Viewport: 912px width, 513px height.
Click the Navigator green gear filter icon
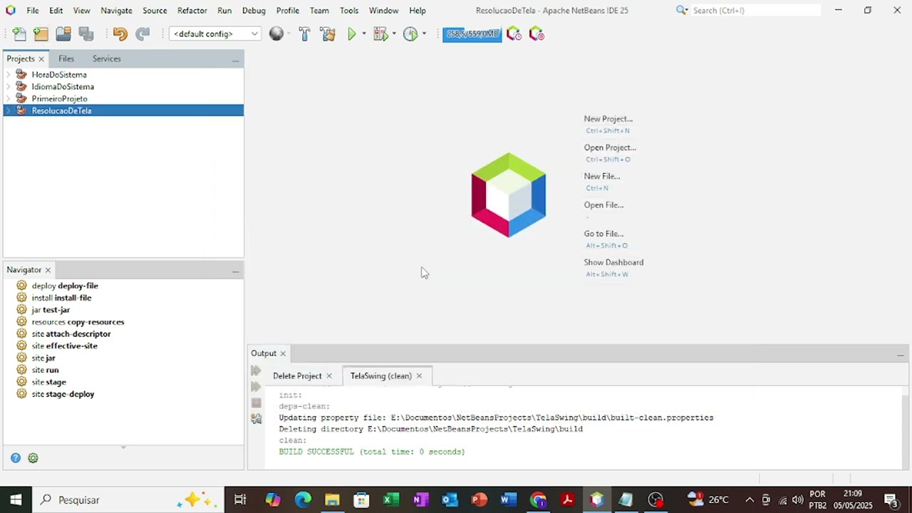[x=33, y=458]
